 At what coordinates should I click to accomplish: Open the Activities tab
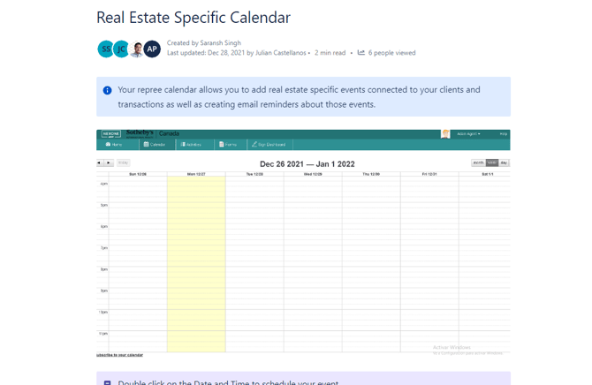click(191, 145)
